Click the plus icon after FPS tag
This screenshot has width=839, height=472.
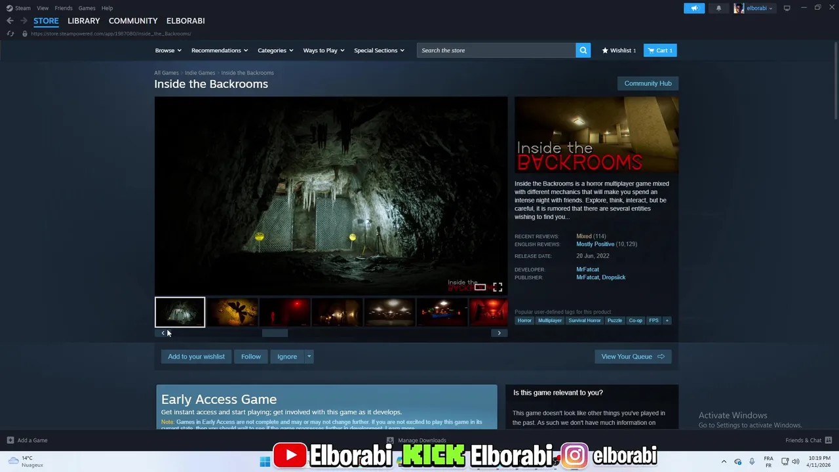(x=667, y=321)
